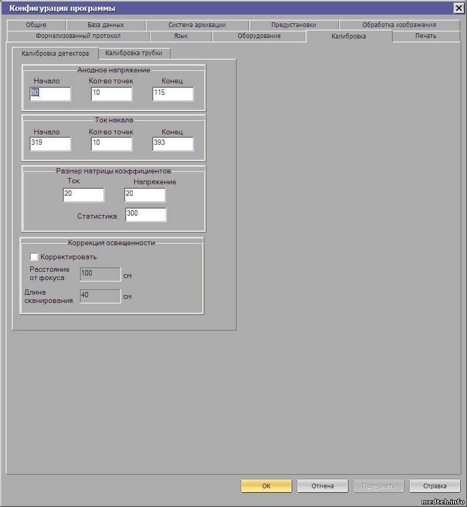
Task: Select the Система архивации tab
Action: [197, 25]
